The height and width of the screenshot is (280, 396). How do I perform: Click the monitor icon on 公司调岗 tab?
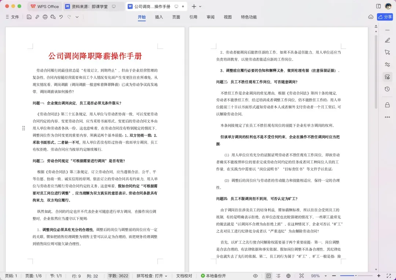point(176,6)
